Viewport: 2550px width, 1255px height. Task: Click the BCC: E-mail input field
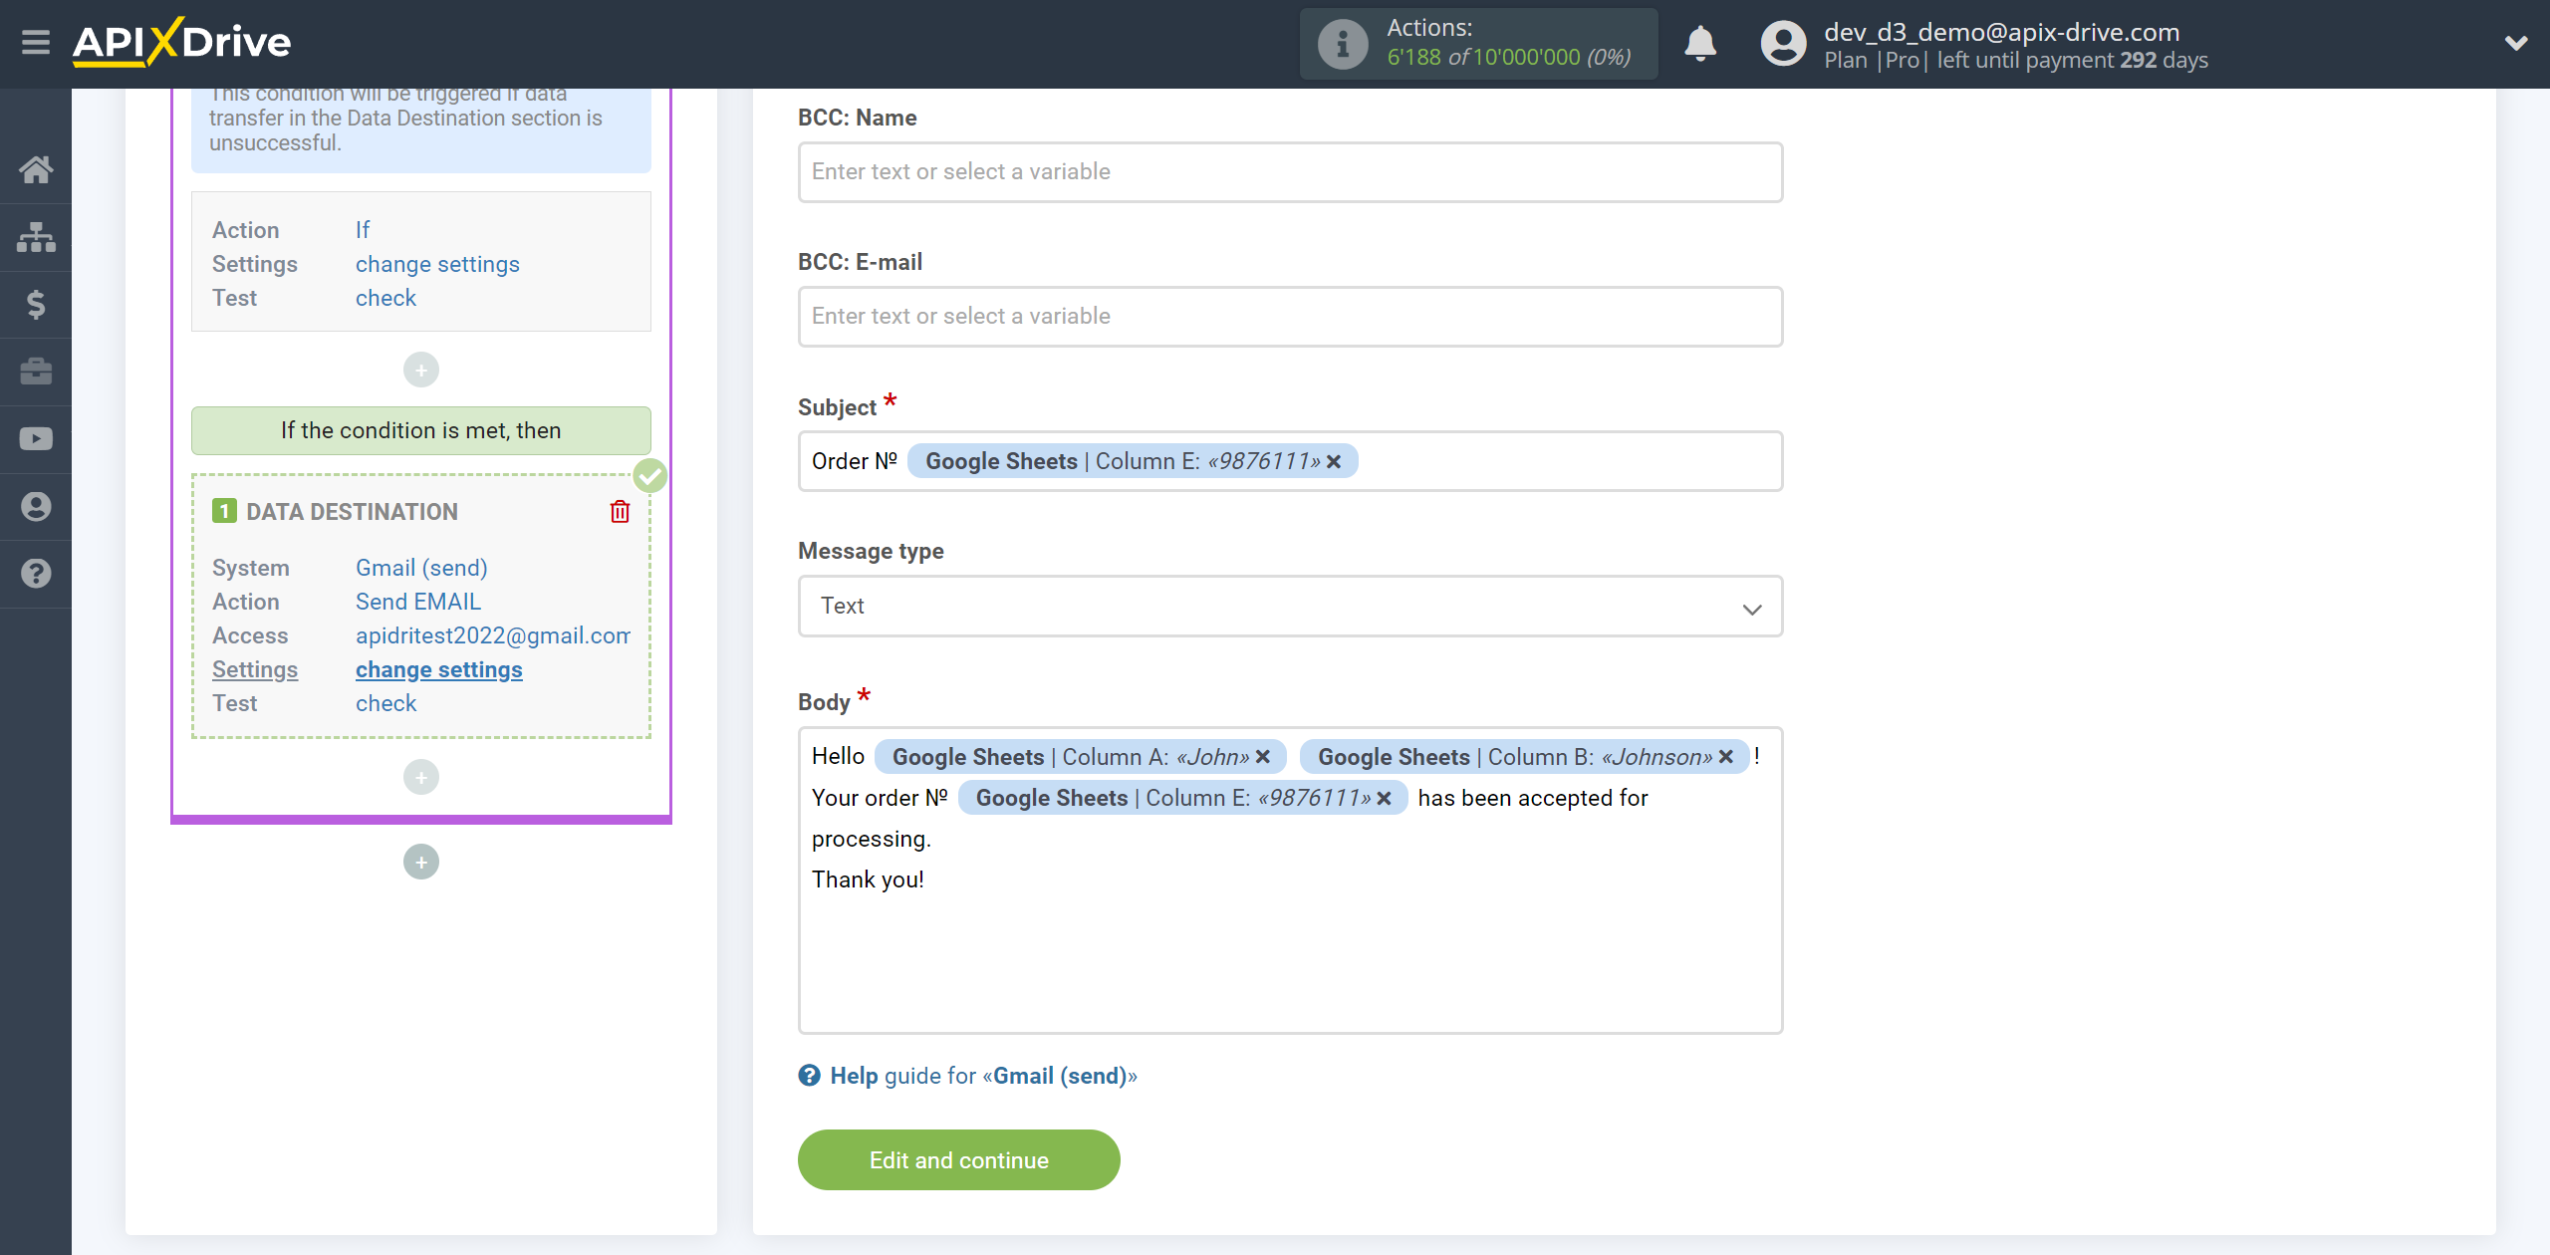coord(1290,317)
